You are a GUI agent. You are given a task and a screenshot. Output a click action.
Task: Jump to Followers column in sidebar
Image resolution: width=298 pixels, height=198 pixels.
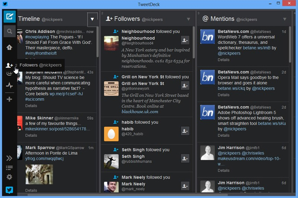point(9,65)
